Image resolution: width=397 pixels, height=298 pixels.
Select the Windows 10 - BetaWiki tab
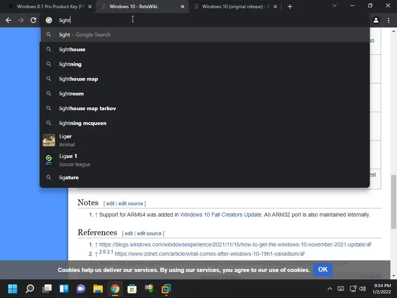tap(142, 7)
